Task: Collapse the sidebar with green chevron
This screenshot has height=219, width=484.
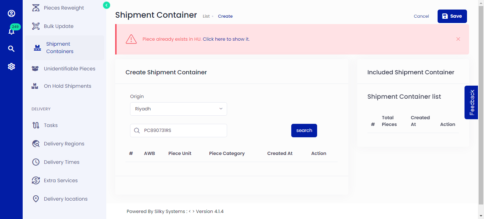Action: point(106,5)
